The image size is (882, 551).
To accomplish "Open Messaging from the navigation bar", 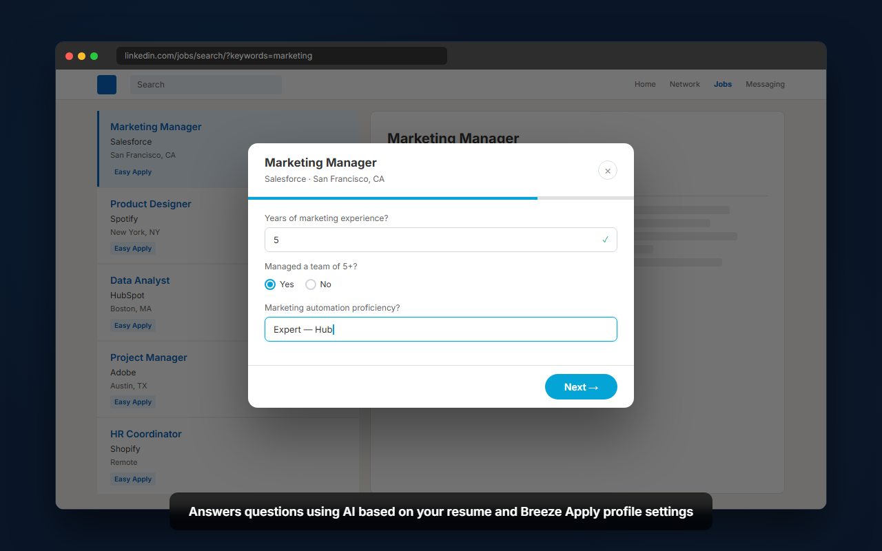I will tap(765, 84).
